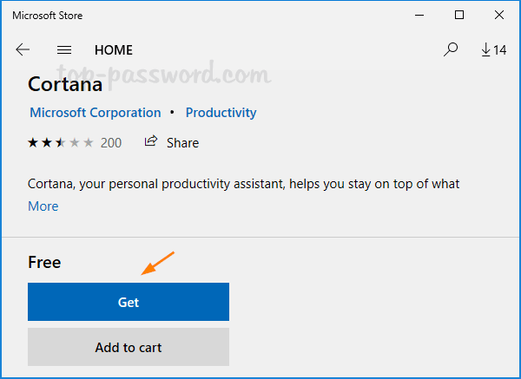
Task: Click the Cortana description text
Action: 243,184
